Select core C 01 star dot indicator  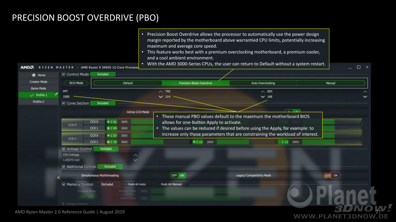click(x=108, y=122)
